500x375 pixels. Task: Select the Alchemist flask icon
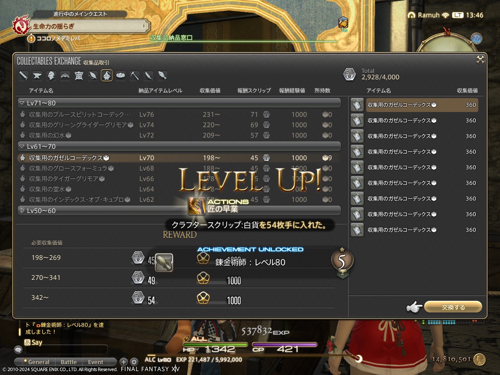[x=106, y=76]
